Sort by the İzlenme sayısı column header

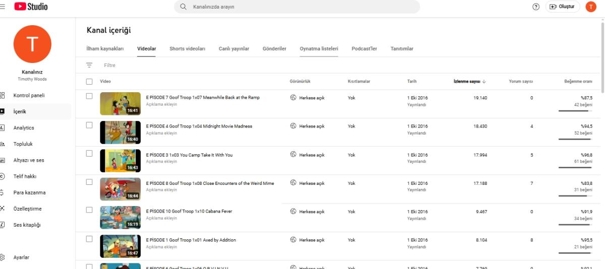[466, 82]
